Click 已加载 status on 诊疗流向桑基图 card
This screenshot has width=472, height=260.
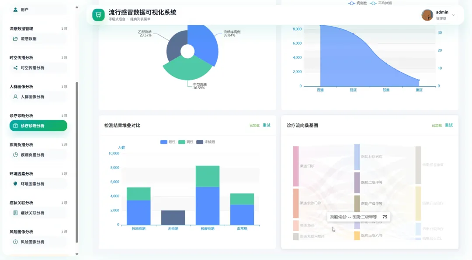pos(437,126)
